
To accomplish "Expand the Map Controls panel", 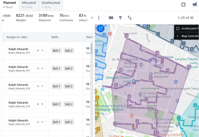I will tap(178, 36).
